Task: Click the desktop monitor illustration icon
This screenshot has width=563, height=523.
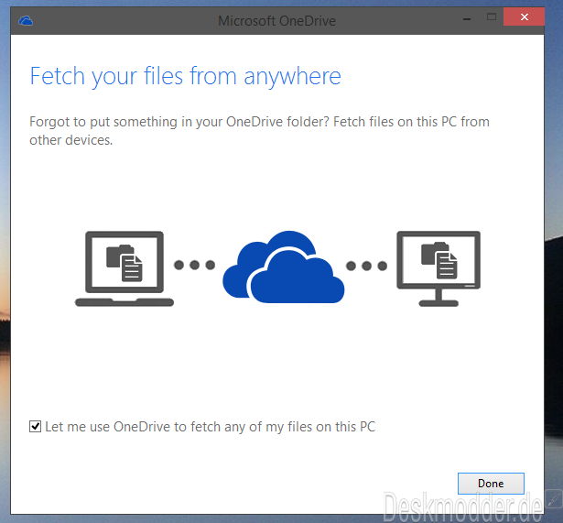Action: pos(438,268)
